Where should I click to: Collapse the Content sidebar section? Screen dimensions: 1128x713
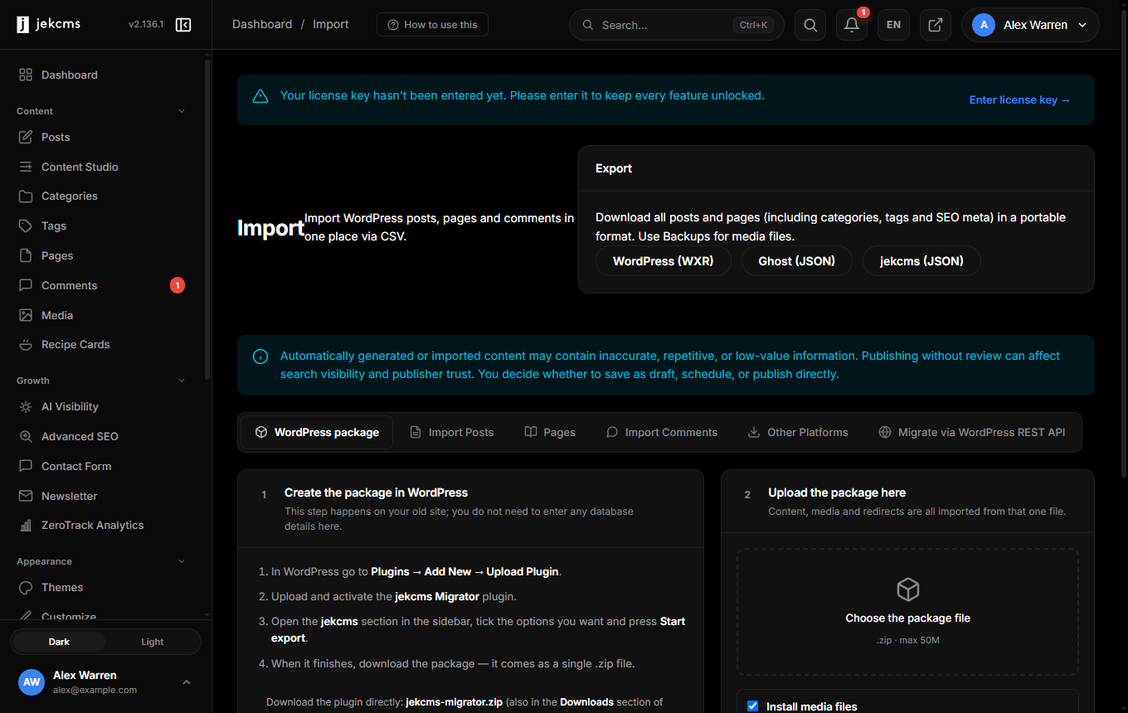182,111
